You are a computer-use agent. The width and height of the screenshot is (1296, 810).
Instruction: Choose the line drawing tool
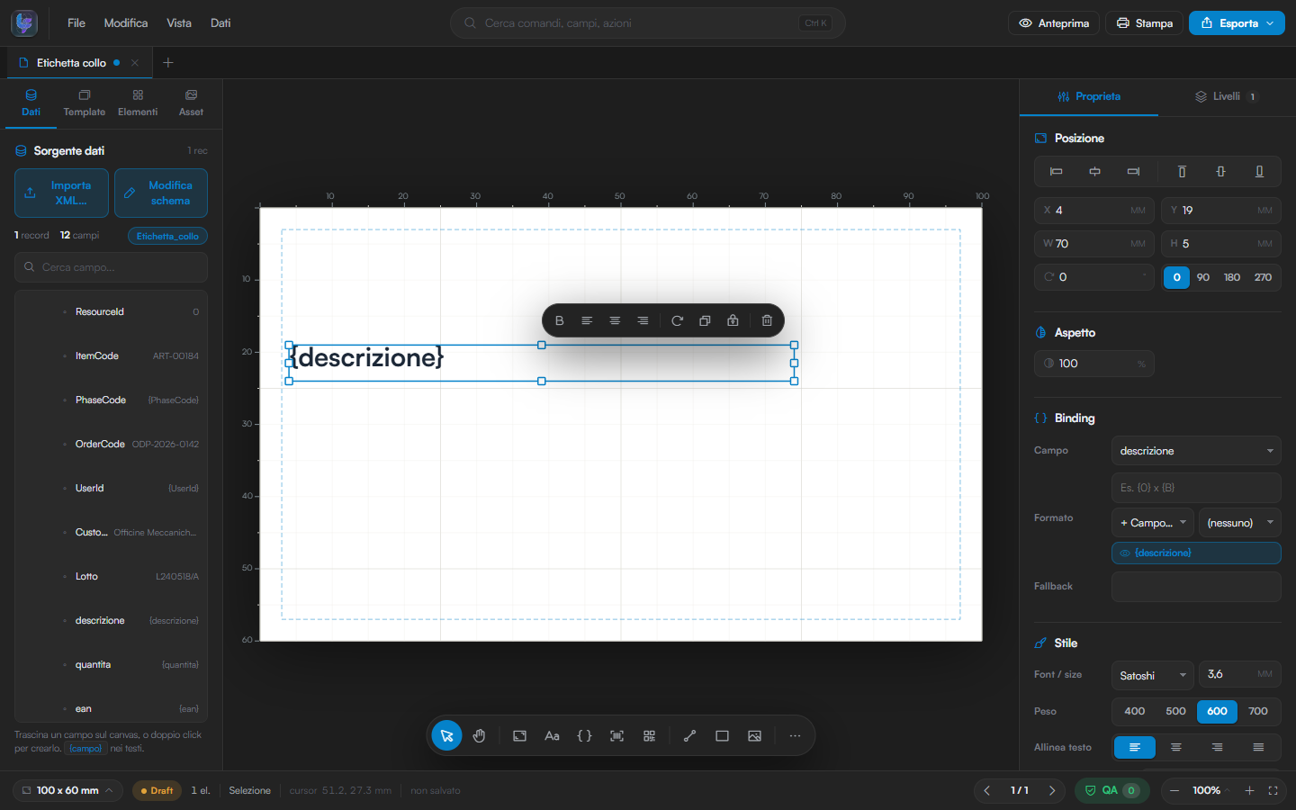(x=689, y=735)
